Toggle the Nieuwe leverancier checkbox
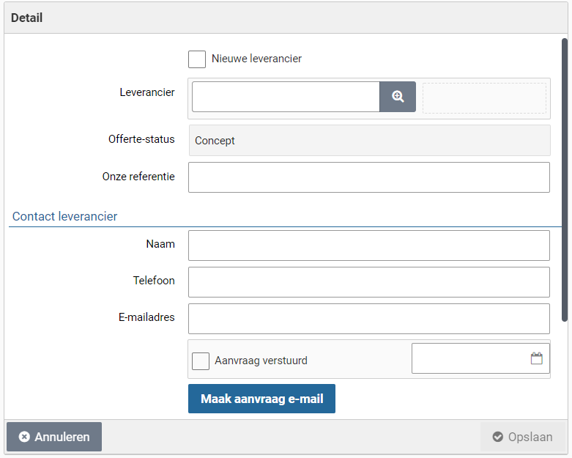Image resolution: width=572 pixels, height=458 pixels. point(197,59)
